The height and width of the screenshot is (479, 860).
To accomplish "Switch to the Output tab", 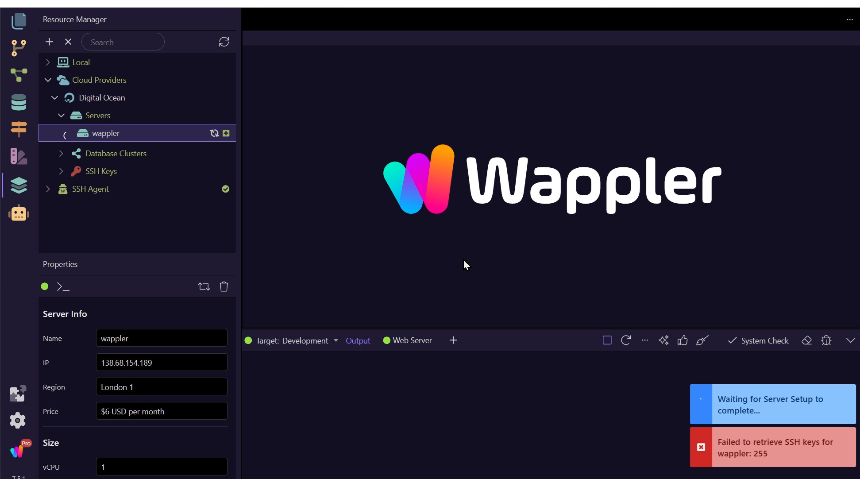I will (x=358, y=340).
